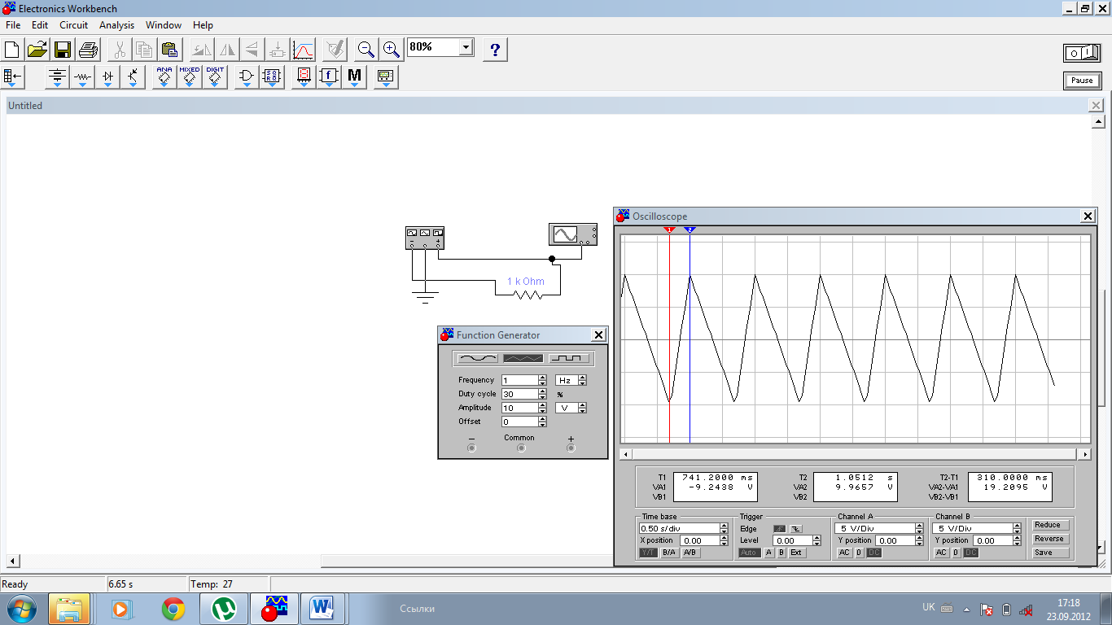Viewport: 1112px width, 625px height.
Task: Zoom out of the circuit view
Action: pyautogui.click(x=366, y=50)
